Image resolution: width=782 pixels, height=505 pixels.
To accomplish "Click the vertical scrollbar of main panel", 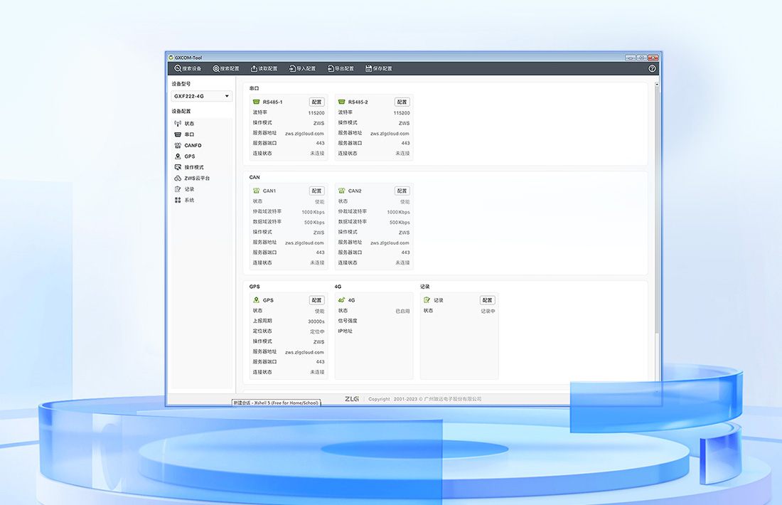I will 657,213.
